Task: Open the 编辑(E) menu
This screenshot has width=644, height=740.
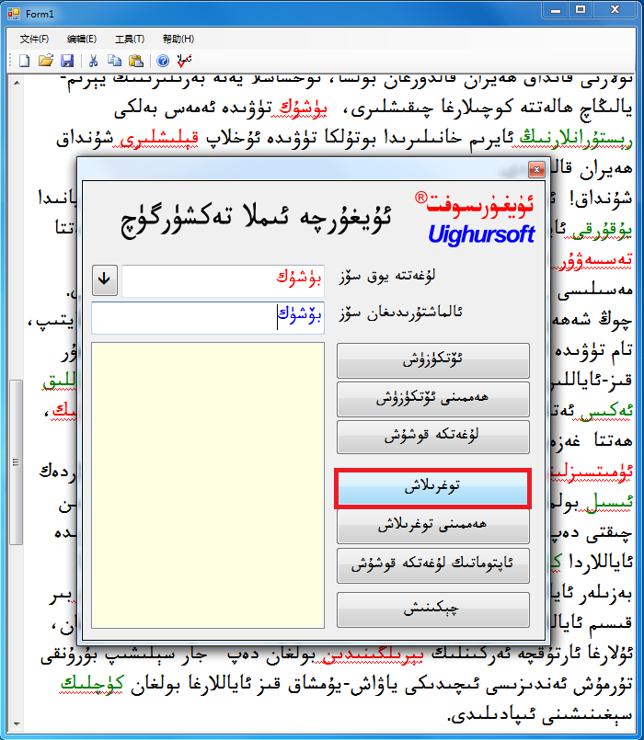Action: (82, 39)
